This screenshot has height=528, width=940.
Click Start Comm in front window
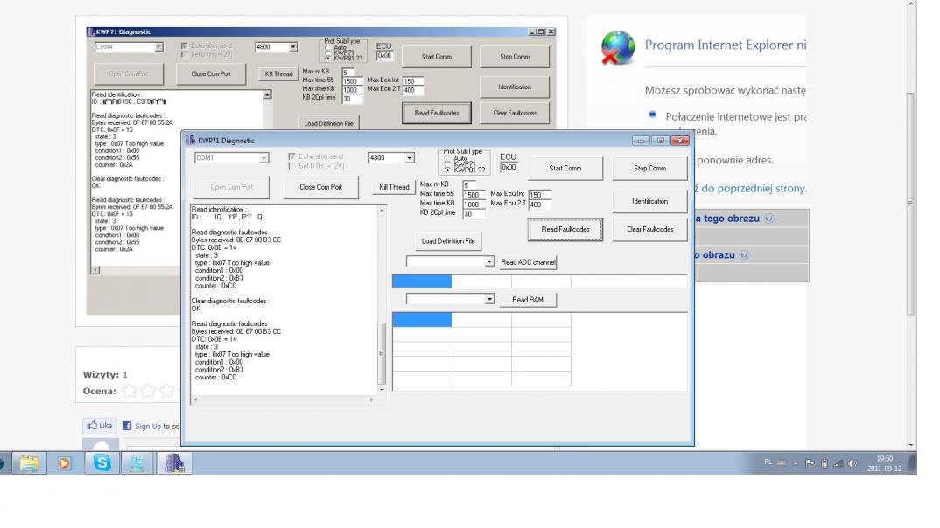565,168
